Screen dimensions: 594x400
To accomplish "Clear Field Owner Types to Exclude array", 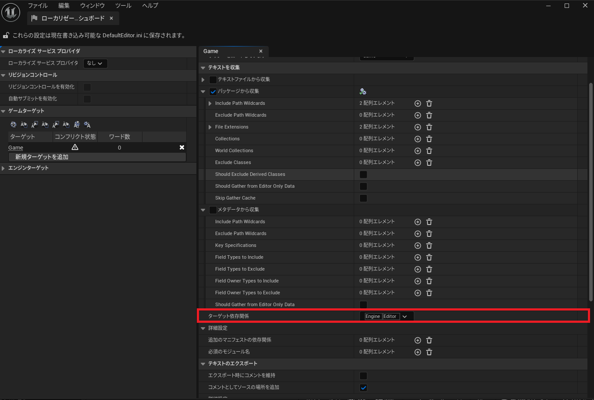I will pyautogui.click(x=429, y=293).
